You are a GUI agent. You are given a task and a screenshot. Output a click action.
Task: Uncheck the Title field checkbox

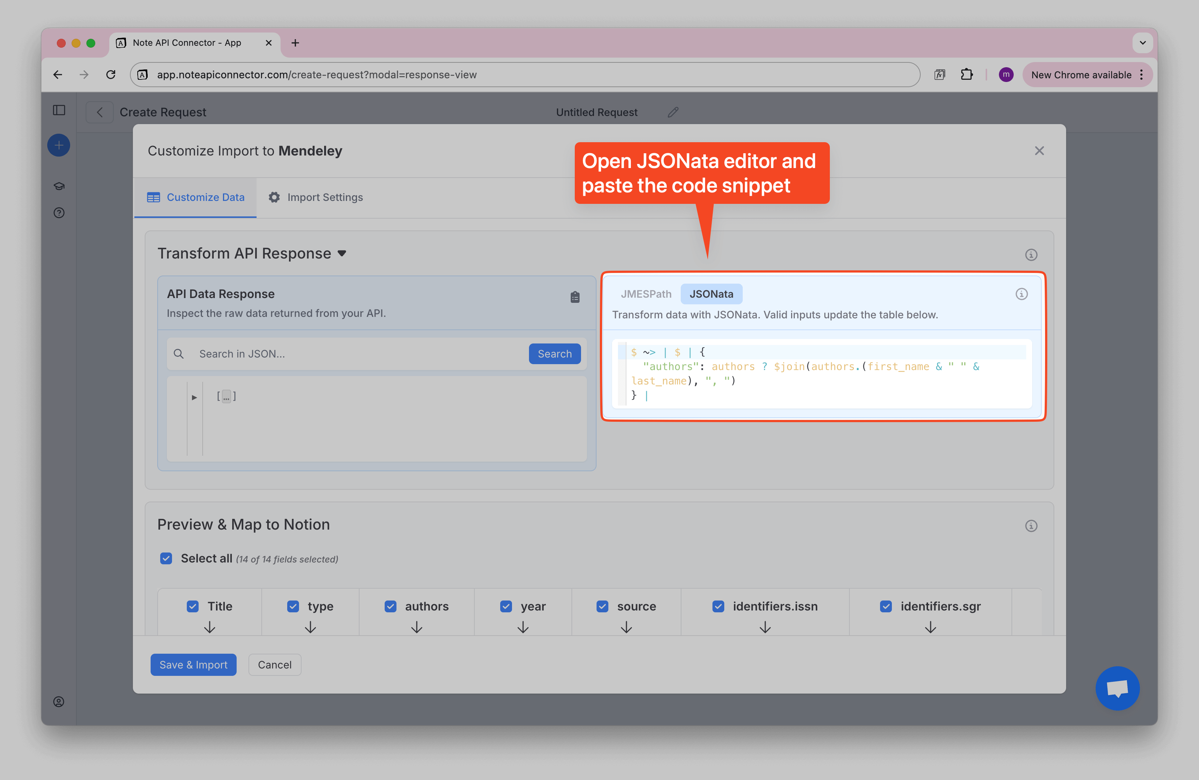click(192, 606)
